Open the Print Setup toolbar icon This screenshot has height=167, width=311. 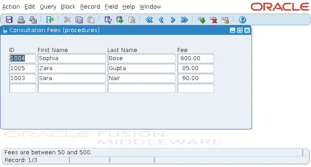pos(33,20)
